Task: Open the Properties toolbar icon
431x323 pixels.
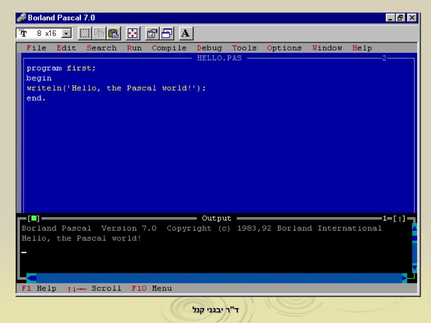Action: [152, 34]
